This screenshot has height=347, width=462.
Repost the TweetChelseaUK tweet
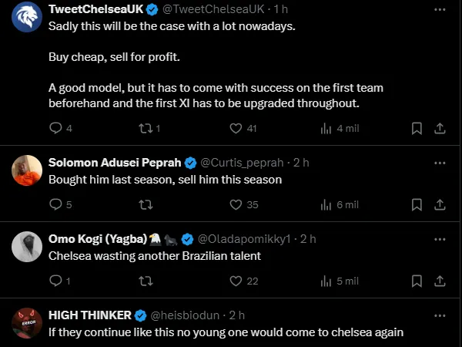144,129
